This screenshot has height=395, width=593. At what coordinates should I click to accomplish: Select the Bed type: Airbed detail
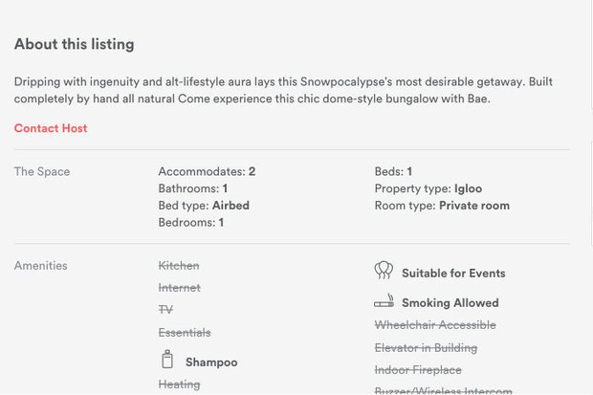(x=204, y=206)
